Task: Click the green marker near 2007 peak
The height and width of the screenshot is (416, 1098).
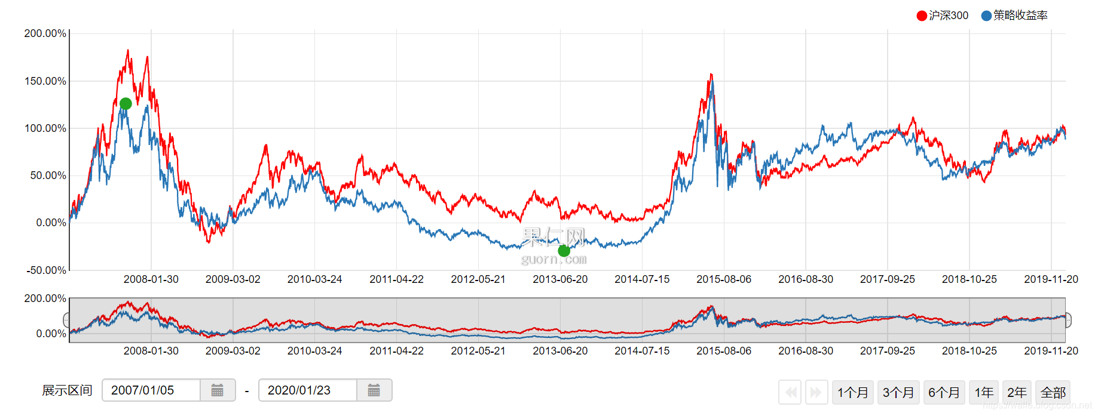Action: (126, 104)
